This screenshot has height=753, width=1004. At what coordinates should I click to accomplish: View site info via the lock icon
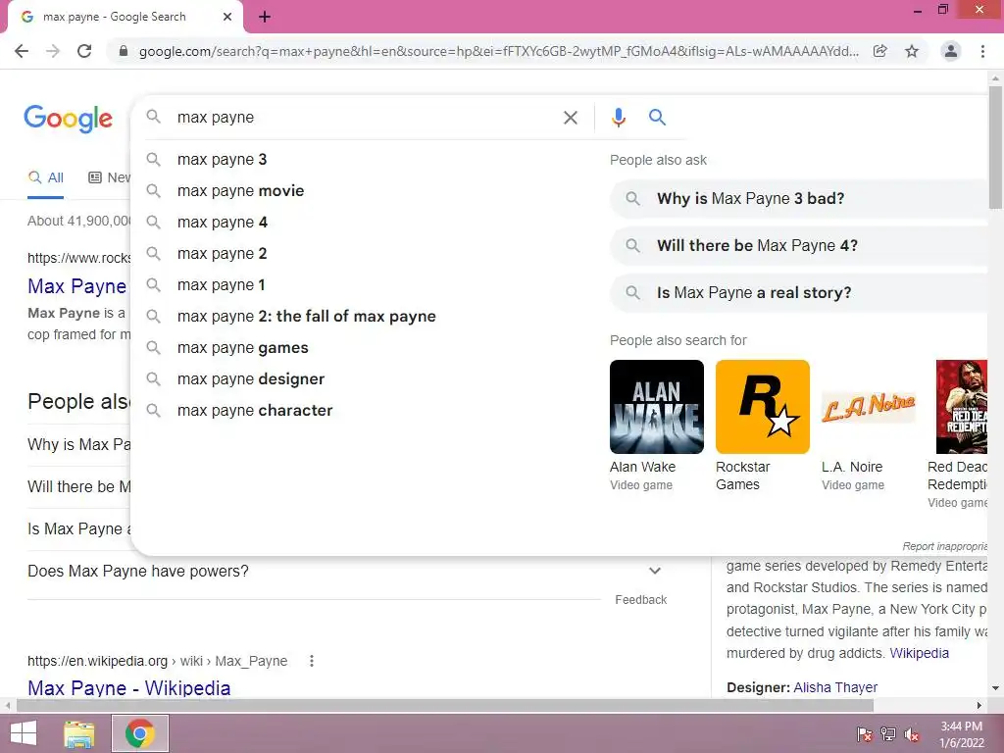[x=124, y=51]
